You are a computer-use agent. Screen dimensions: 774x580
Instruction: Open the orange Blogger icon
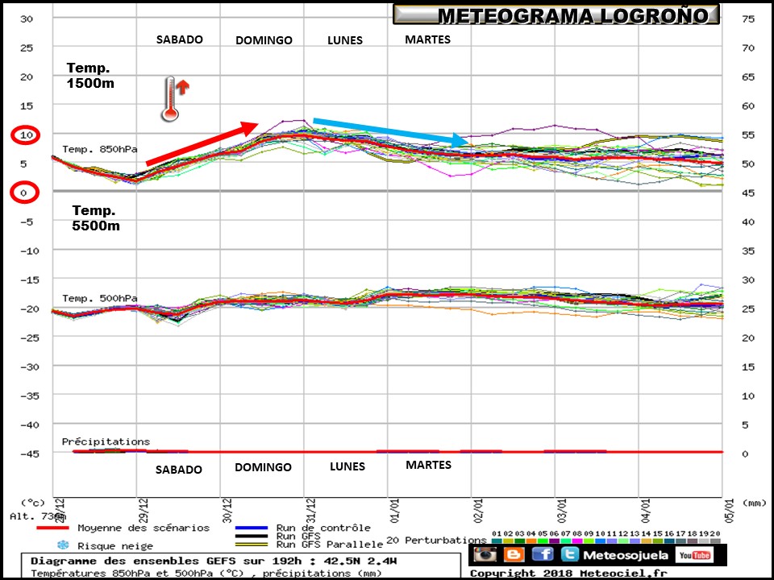click(x=514, y=554)
